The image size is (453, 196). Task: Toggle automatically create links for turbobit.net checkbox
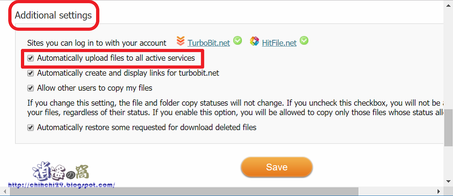tap(30, 73)
